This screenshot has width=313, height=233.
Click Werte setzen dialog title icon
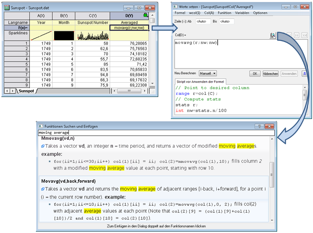[x=175, y=7]
